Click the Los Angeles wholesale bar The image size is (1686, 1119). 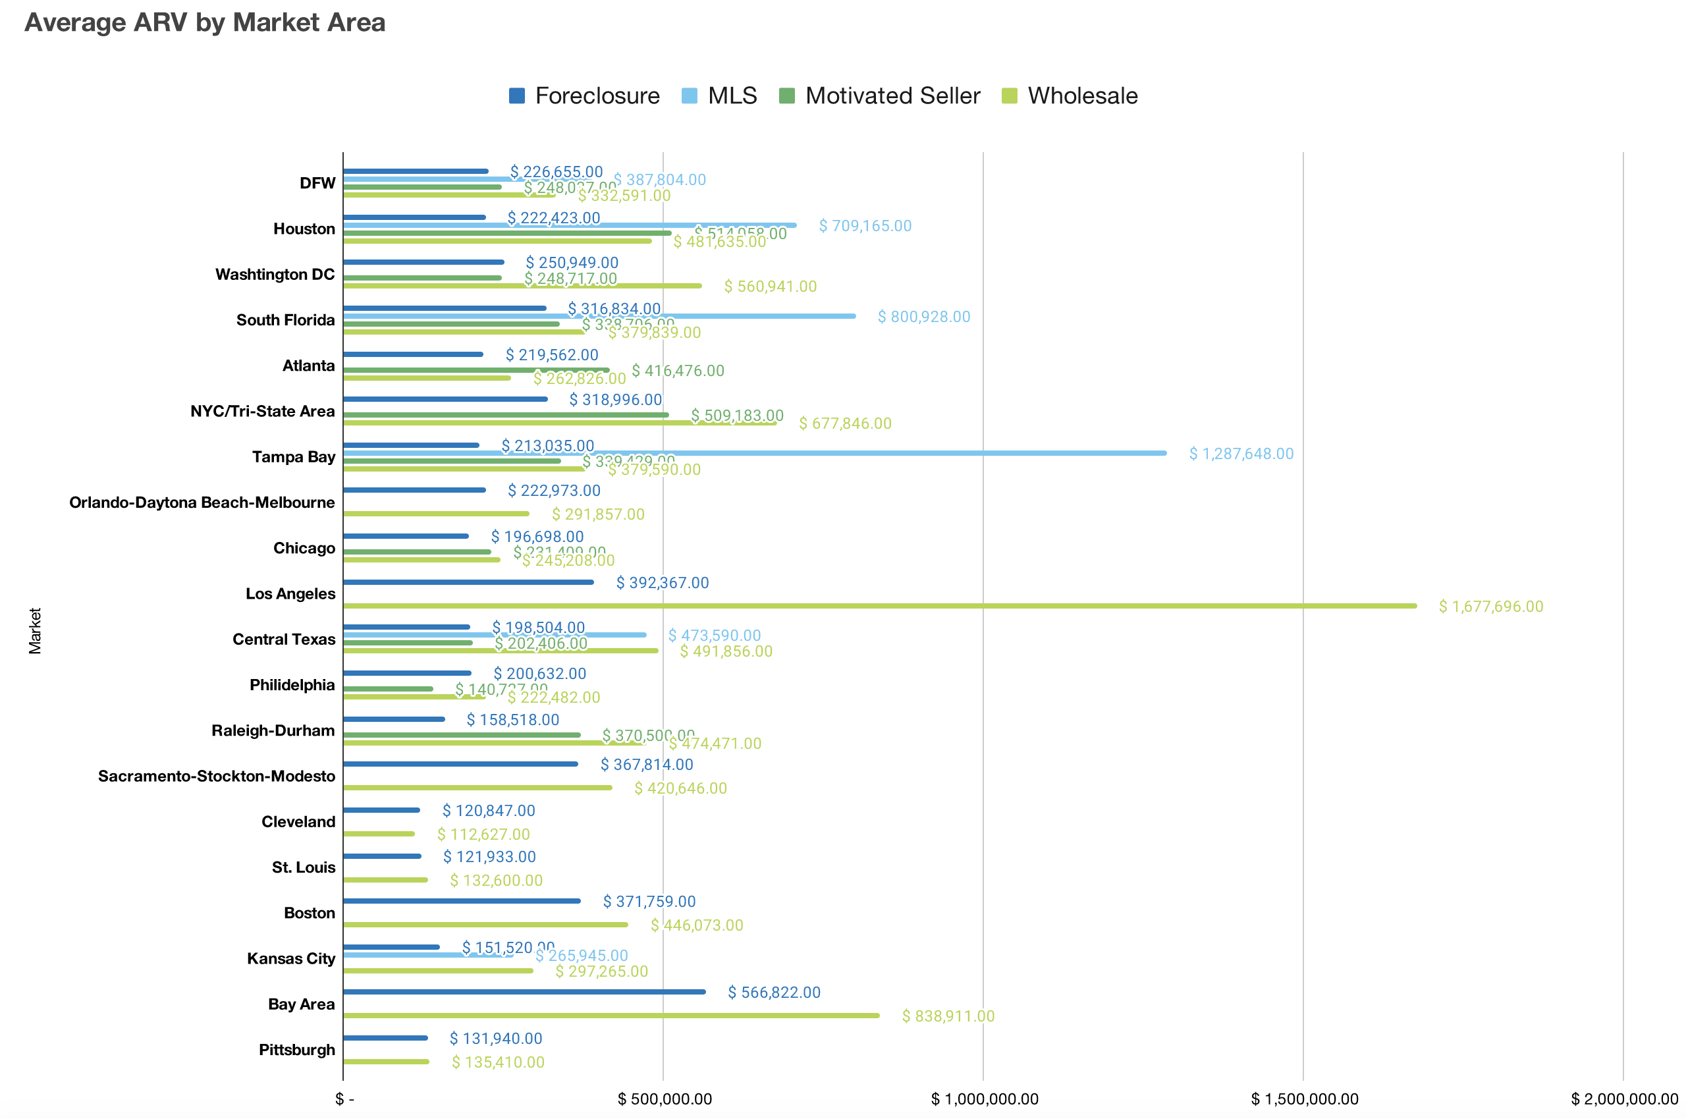point(879,606)
